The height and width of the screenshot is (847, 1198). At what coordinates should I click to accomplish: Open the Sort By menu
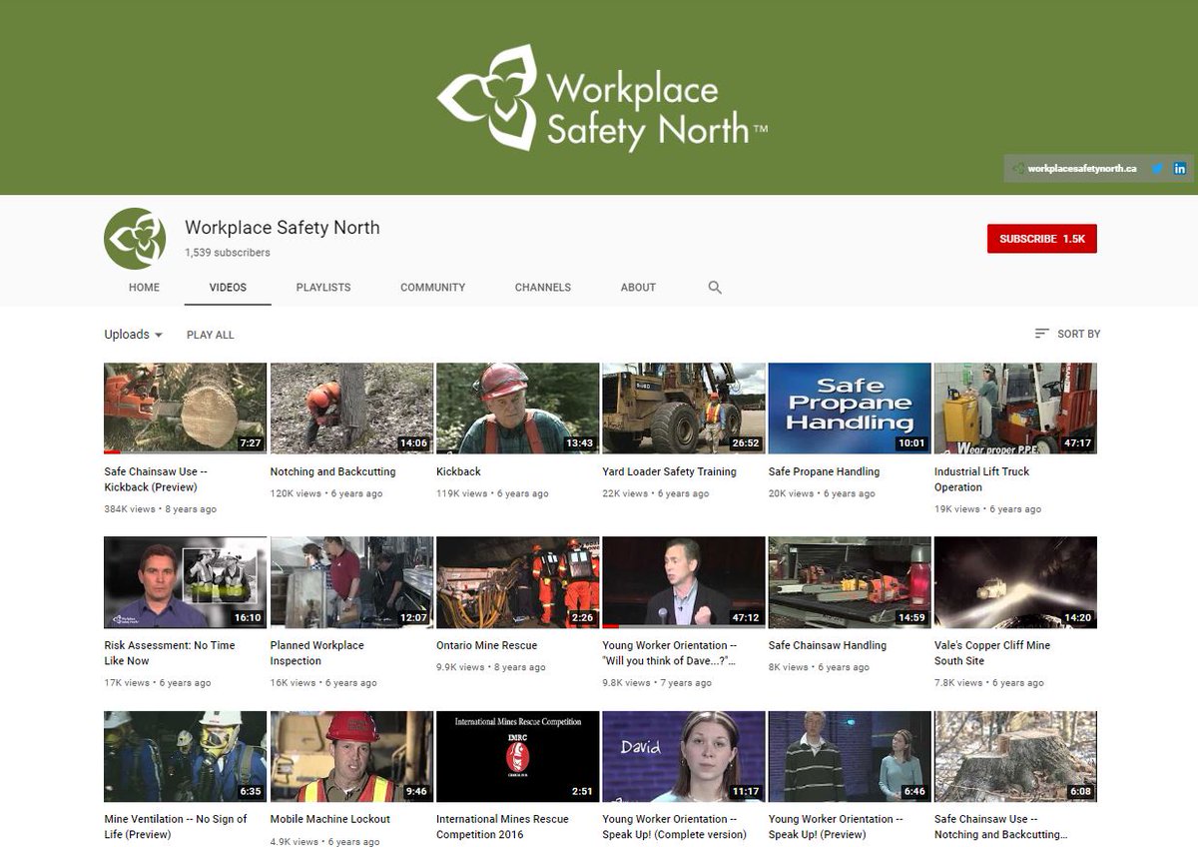point(1067,334)
